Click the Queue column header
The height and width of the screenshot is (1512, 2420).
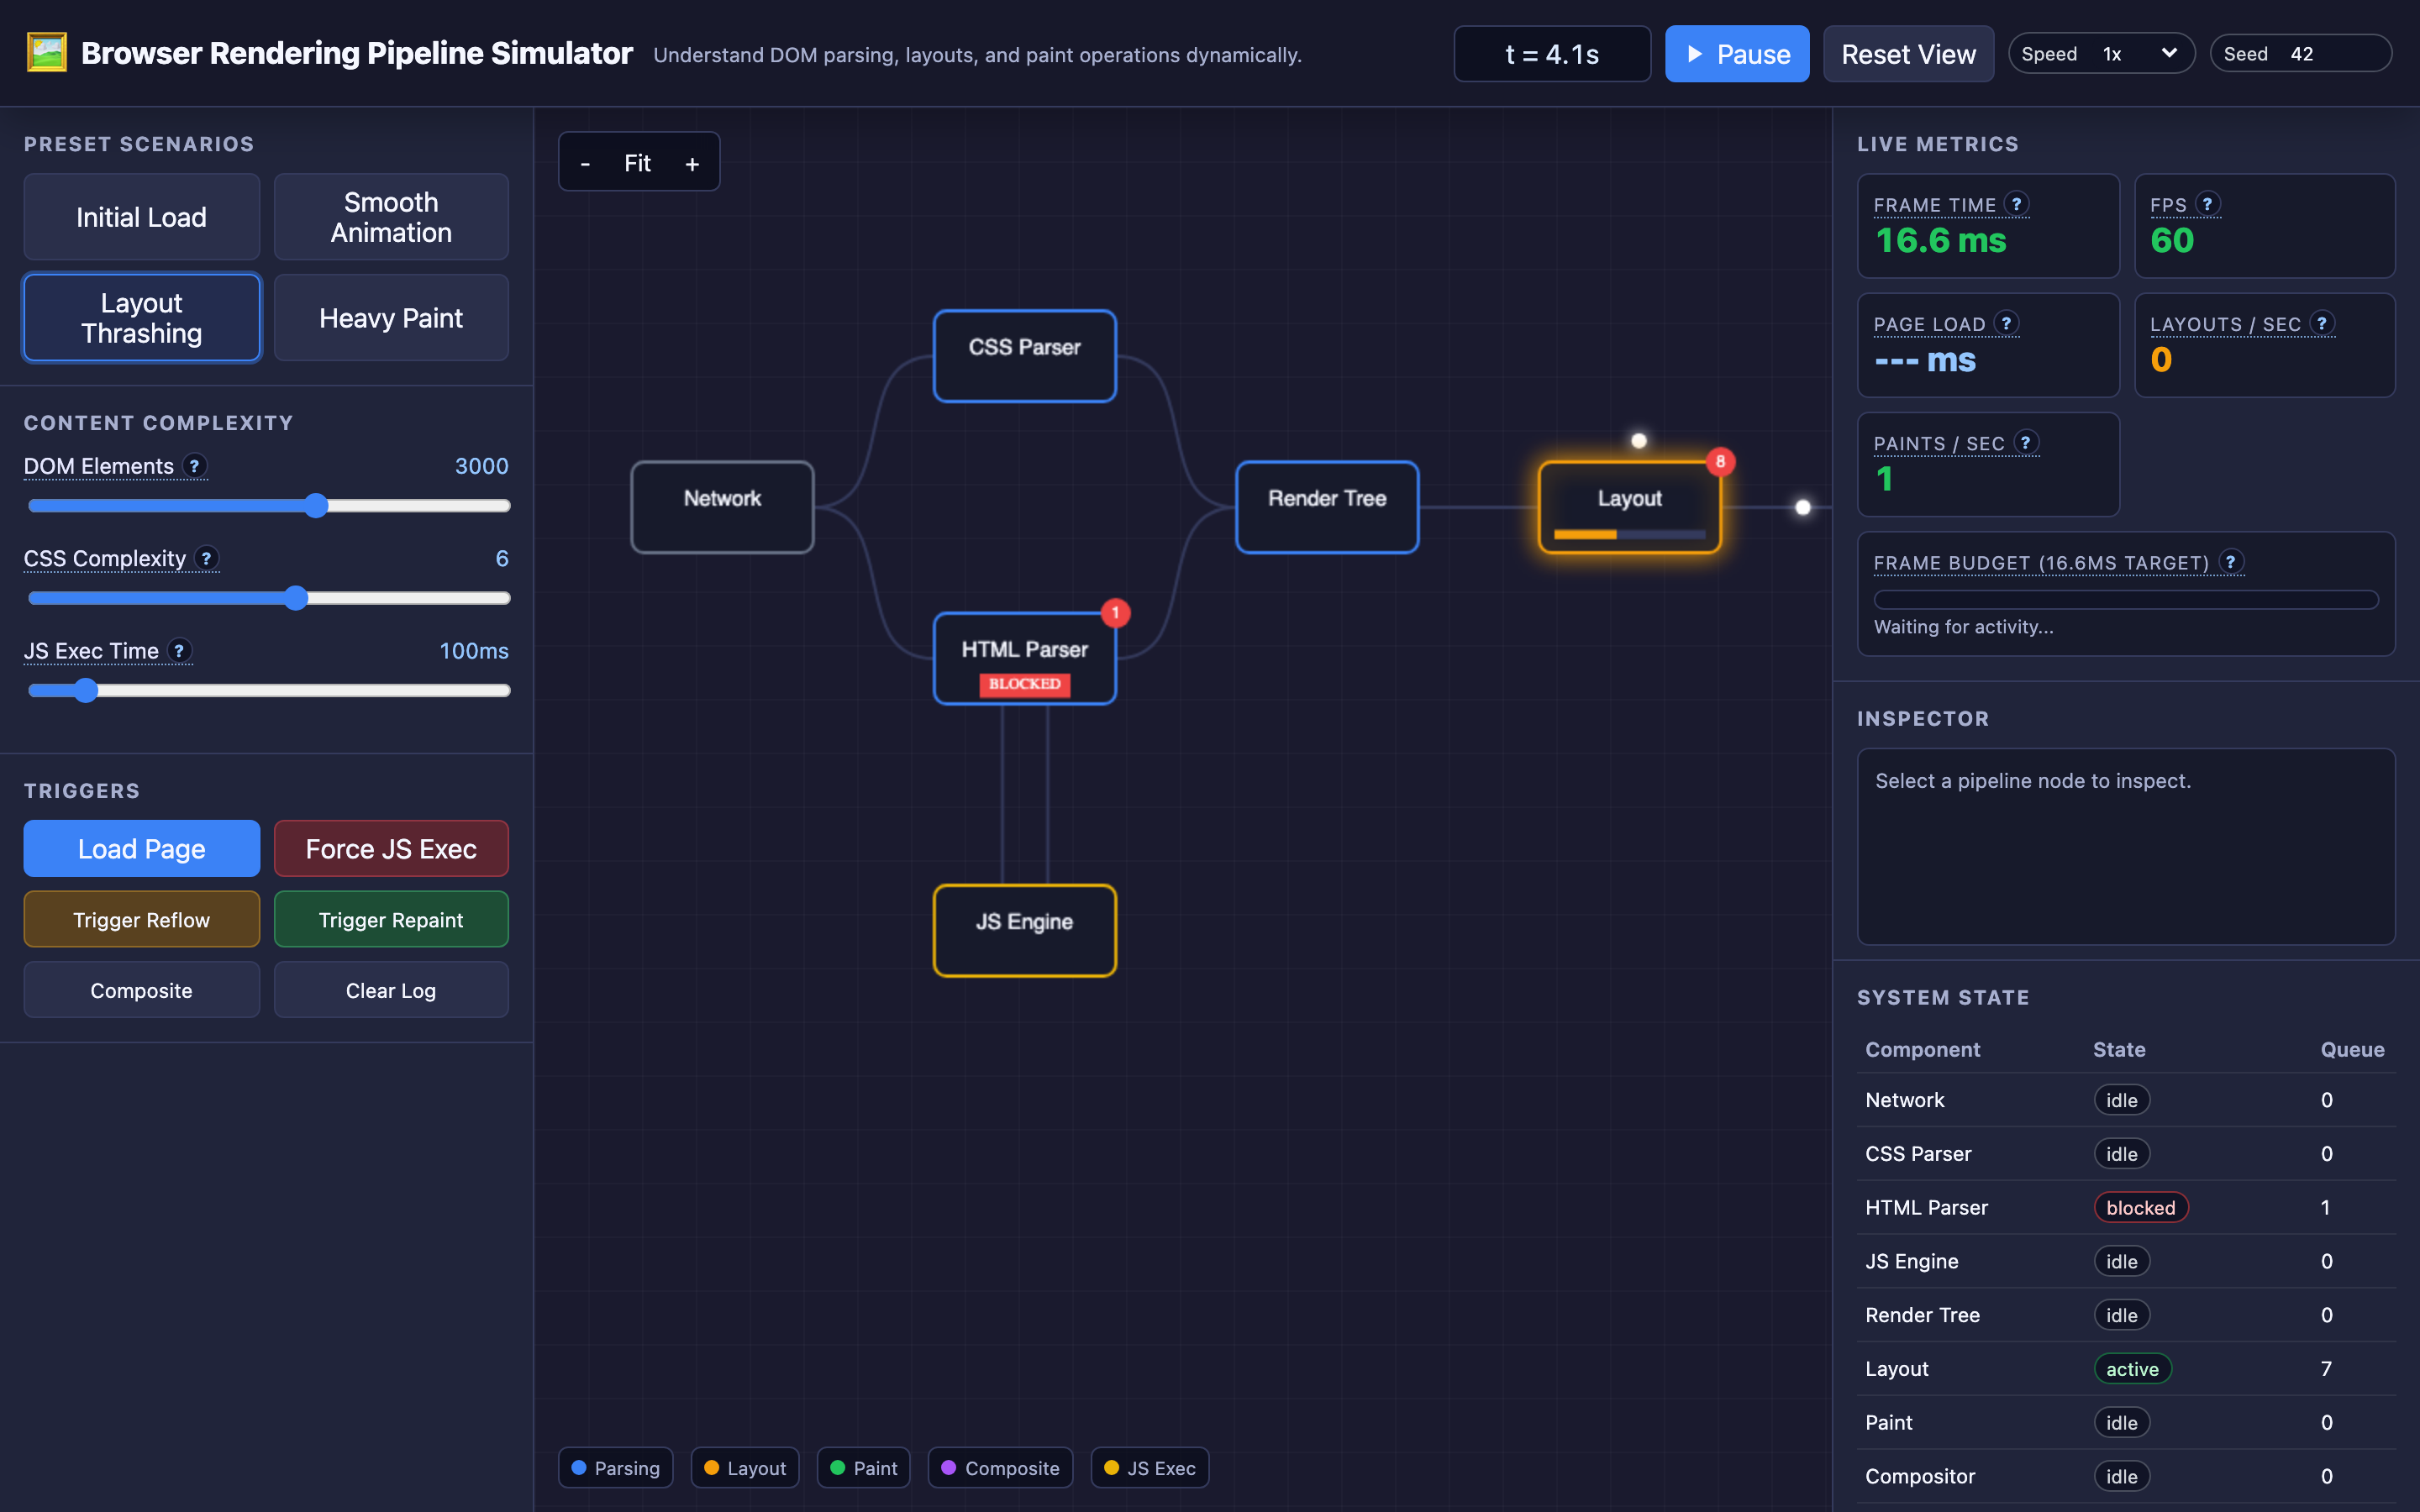[x=2352, y=1049]
